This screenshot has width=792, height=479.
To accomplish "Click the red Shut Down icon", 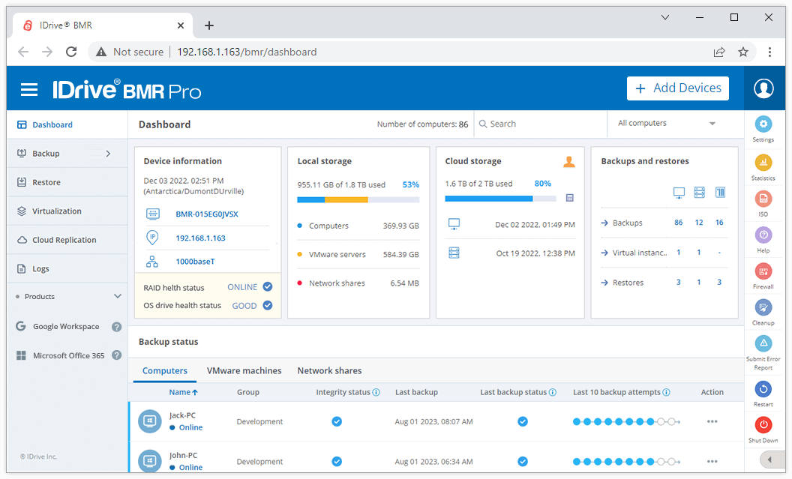I will click(763, 424).
